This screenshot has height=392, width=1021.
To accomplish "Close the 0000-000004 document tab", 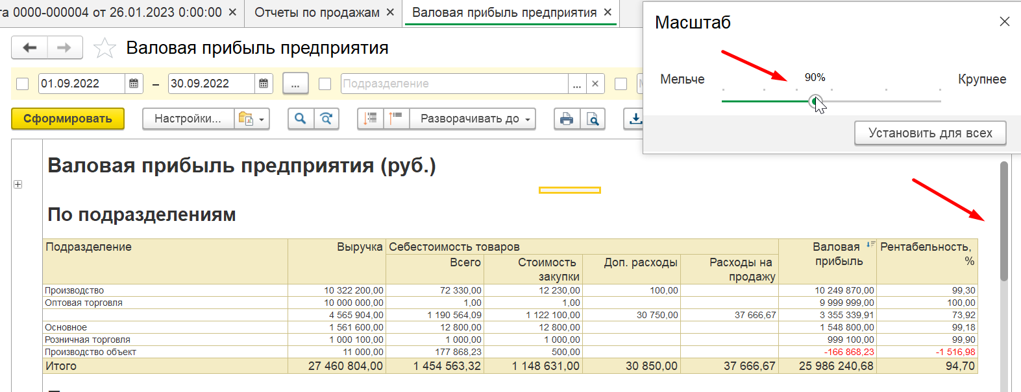I will pos(232,12).
